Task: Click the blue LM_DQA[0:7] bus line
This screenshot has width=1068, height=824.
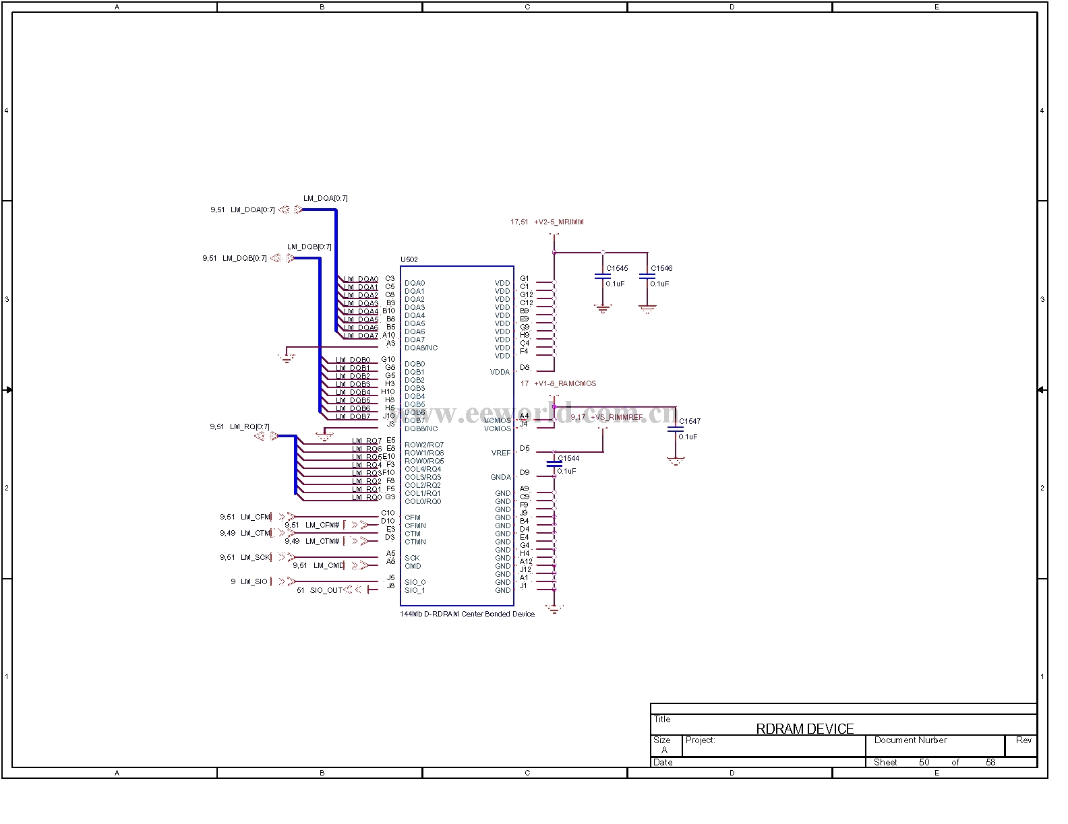Action: tap(336, 270)
